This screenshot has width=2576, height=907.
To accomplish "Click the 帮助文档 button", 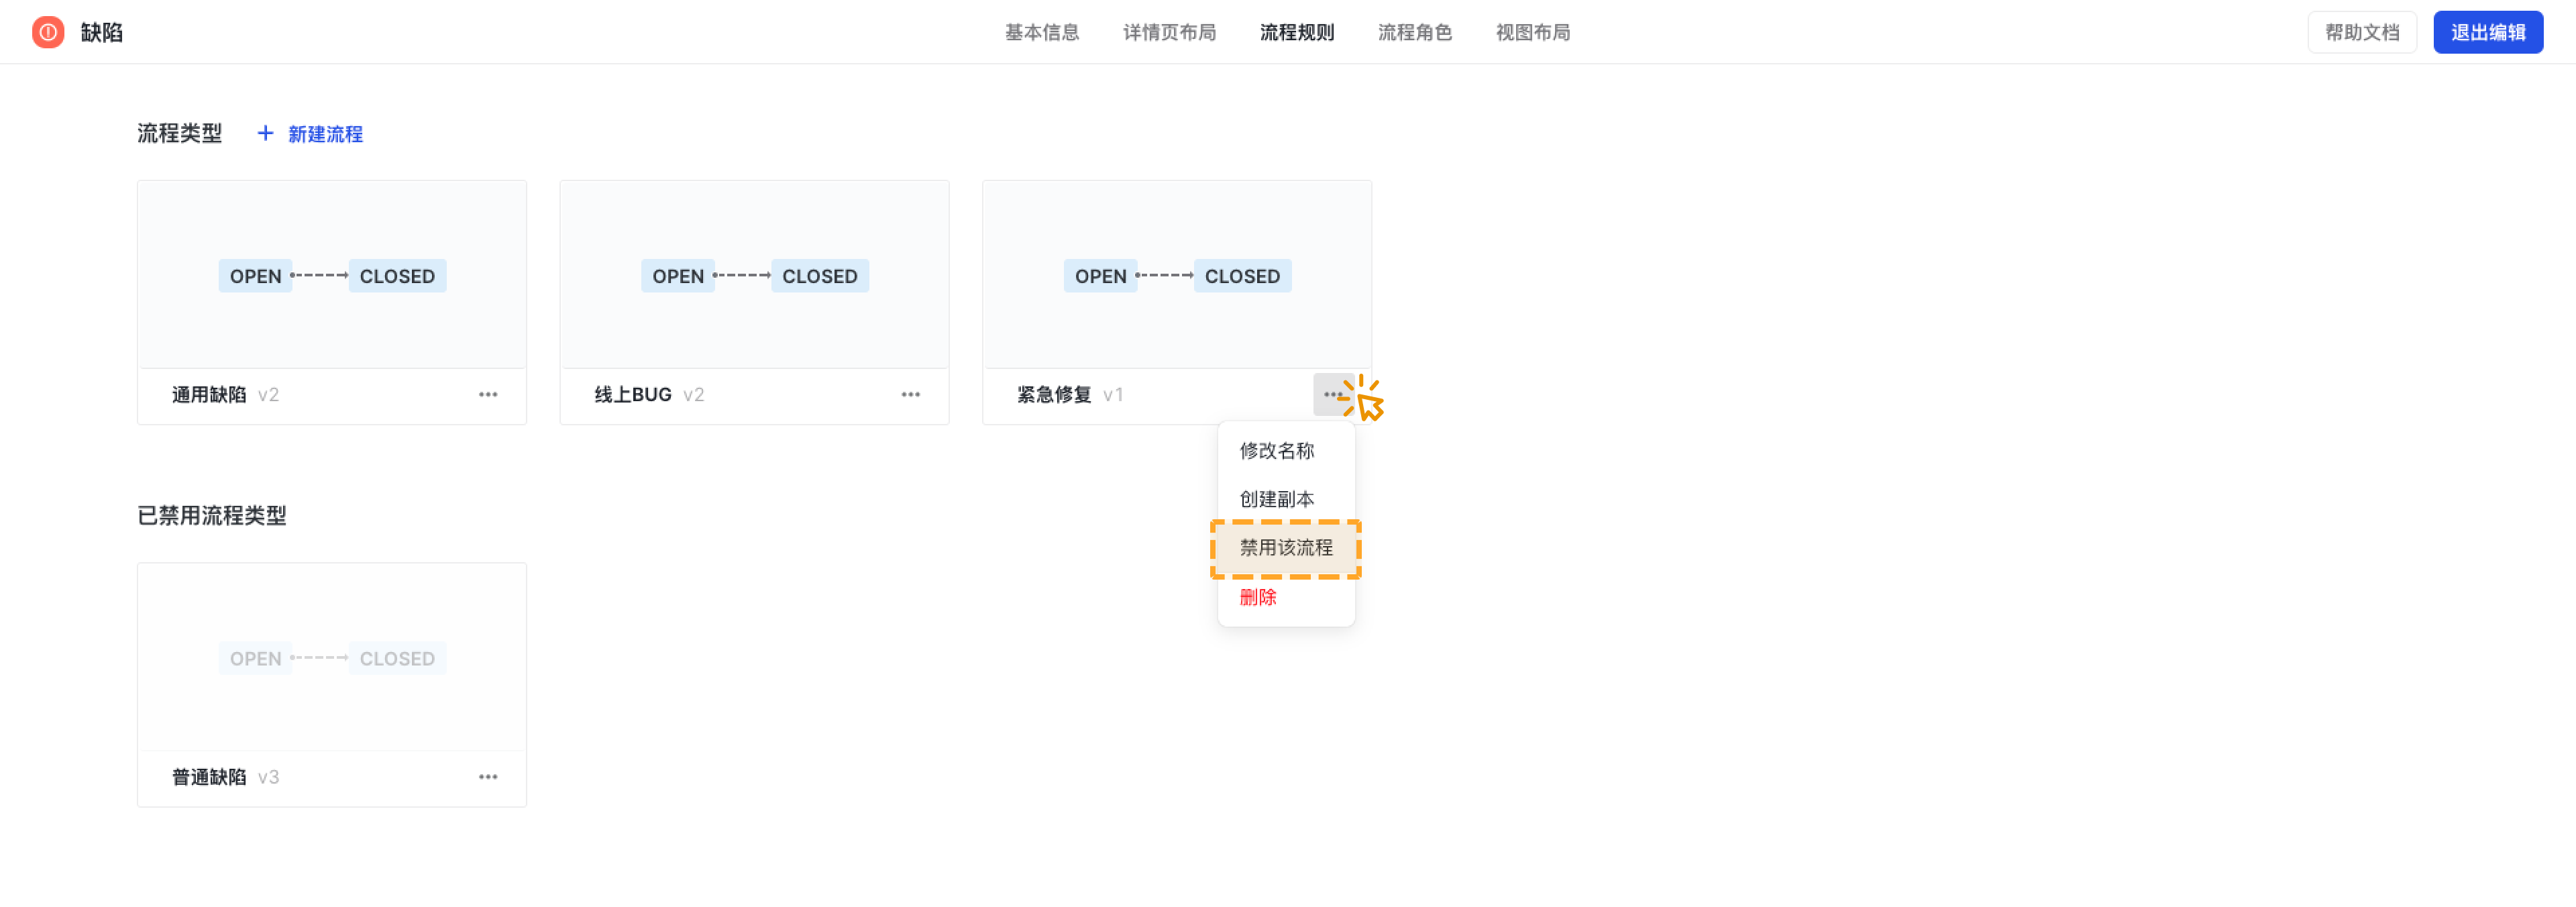I will (x=2362, y=32).
